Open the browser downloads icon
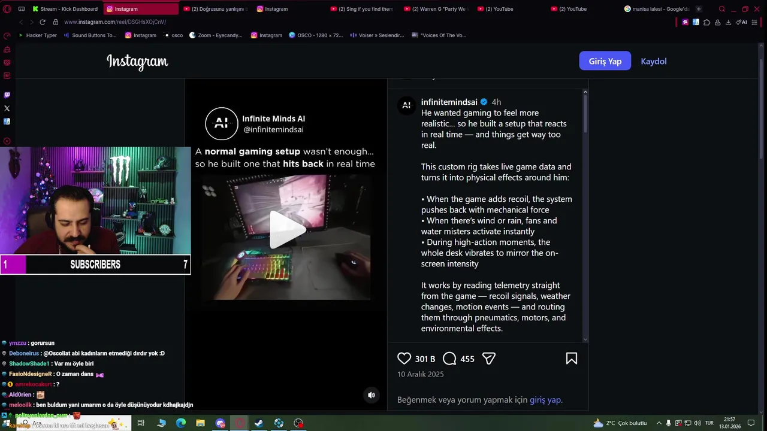The image size is (767, 431). click(728, 22)
